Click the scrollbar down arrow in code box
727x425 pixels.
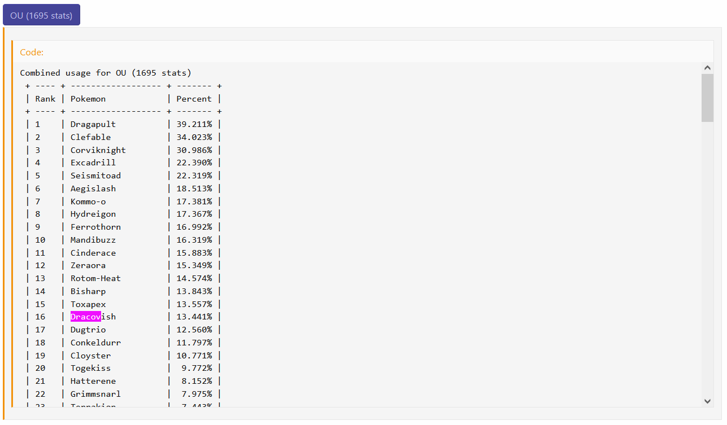[707, 401]
